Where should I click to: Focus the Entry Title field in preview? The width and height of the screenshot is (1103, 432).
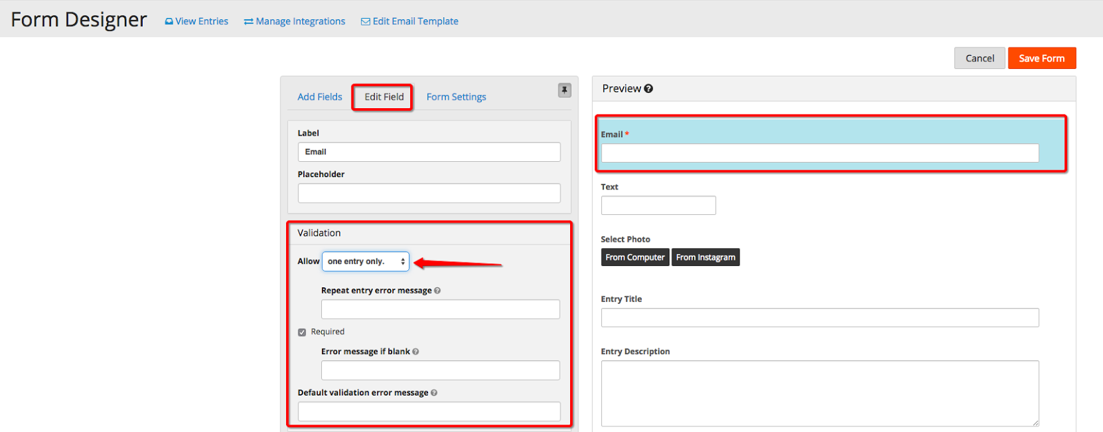[819, 318]
